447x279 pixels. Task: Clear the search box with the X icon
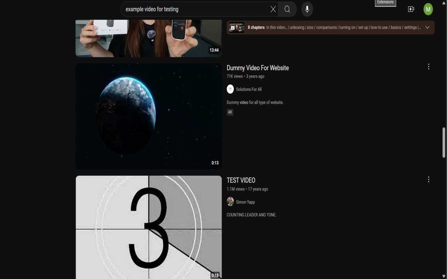tap(273, 9)
